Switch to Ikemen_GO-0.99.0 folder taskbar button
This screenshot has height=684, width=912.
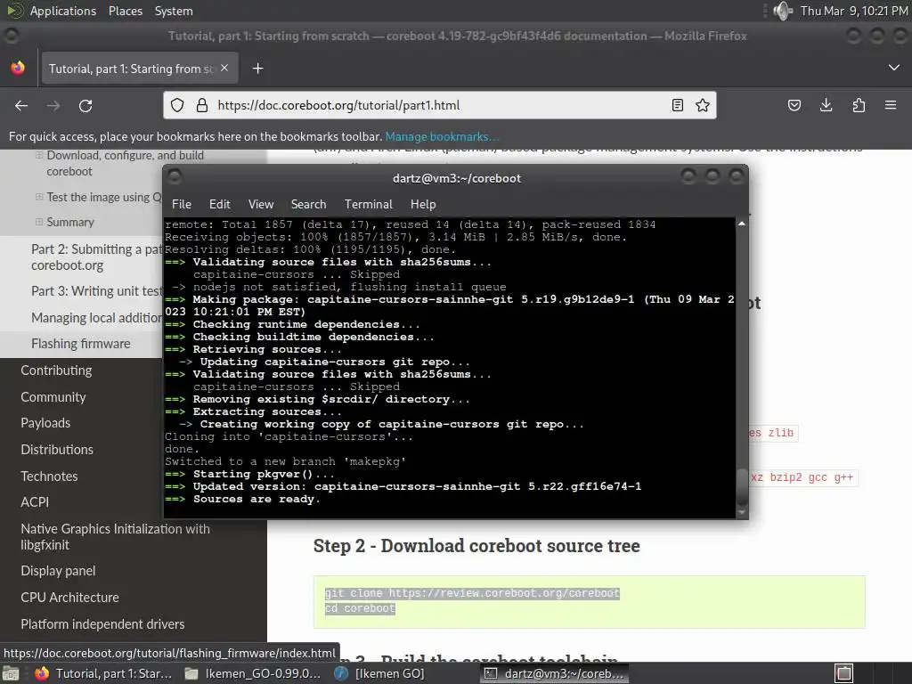tap(253, 673)
